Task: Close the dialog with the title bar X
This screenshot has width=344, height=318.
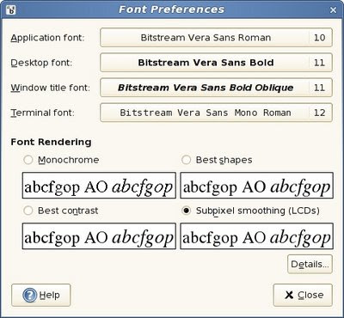Action: coord(333,10)
